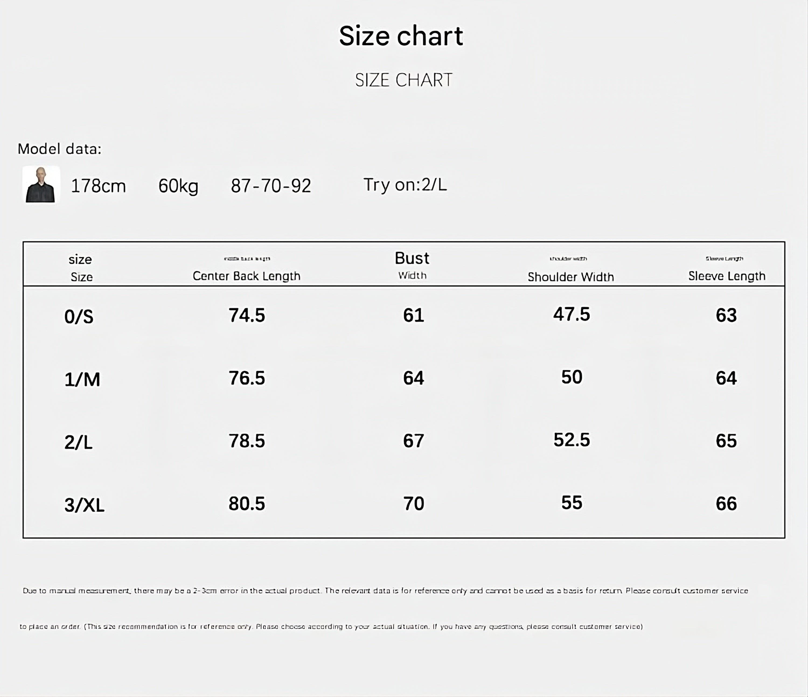The width and height of the screenshot is (808, 697).
Task: Click the manual measurement disclaimer text
Action: coord(385,591)
